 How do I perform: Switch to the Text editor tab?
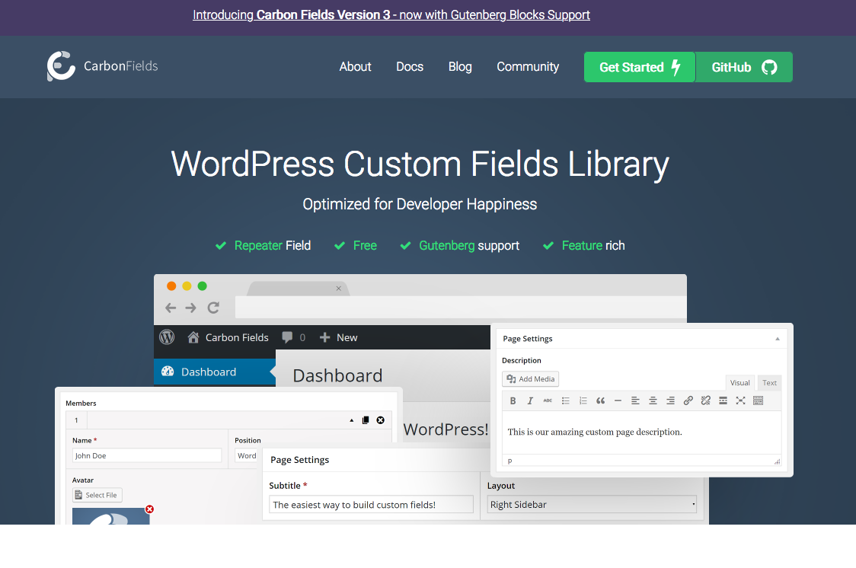coord(769,382)
